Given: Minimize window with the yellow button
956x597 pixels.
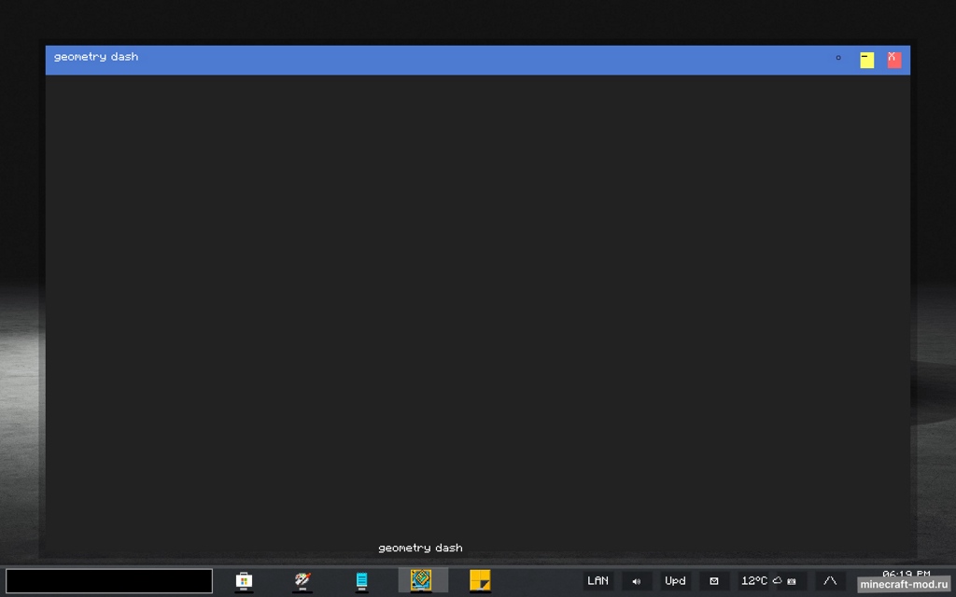Looking at the screenshot, I should coord(867,60).
